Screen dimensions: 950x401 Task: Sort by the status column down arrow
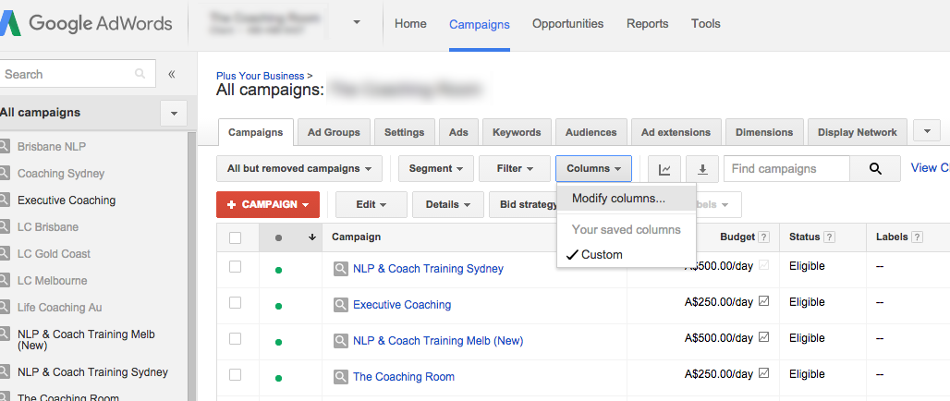[312, 237]
